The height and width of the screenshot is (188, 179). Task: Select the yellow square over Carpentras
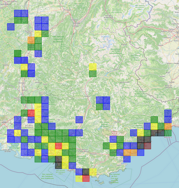38,107
